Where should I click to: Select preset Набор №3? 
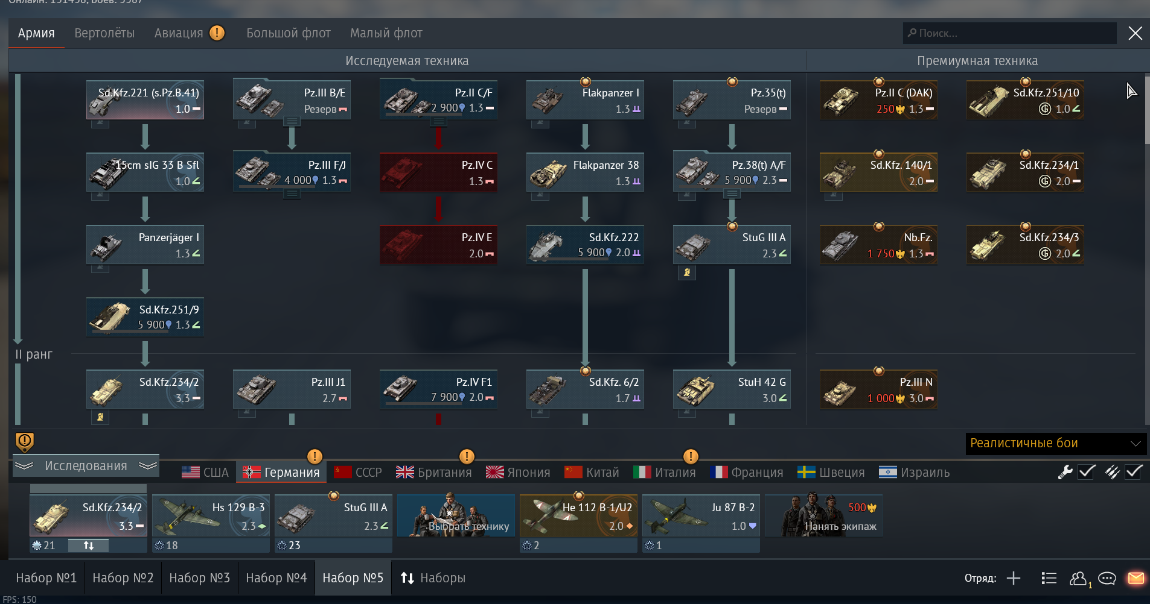[x=200, y=578]
